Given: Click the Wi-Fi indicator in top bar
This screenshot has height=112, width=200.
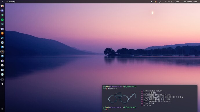Looking at the screenshot, I should tap(166, 2).
